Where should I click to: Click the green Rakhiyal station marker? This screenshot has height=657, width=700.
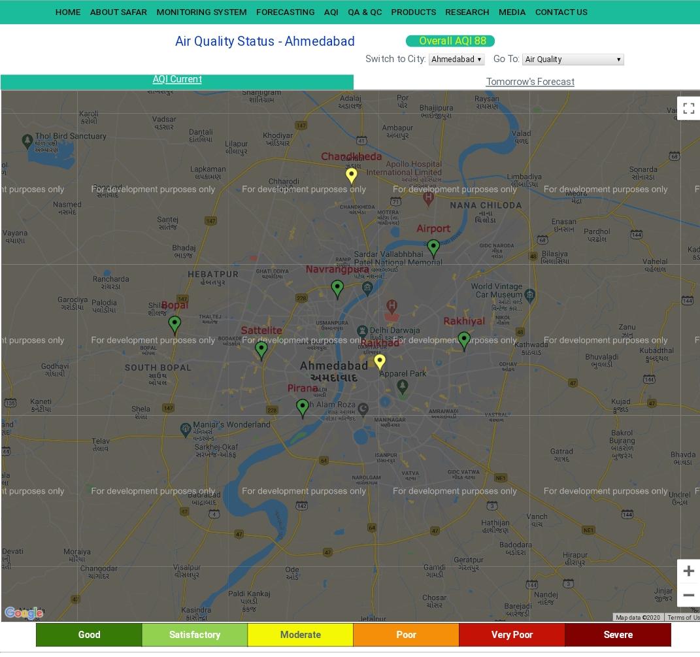464,341
